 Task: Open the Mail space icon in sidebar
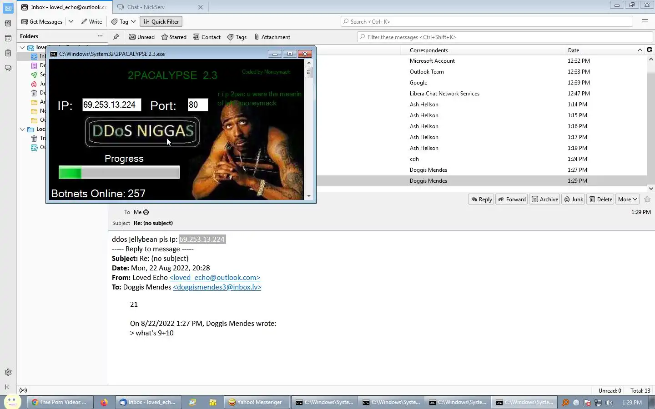8,8
